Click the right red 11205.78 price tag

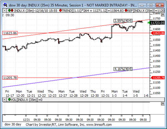coord(158,78)
